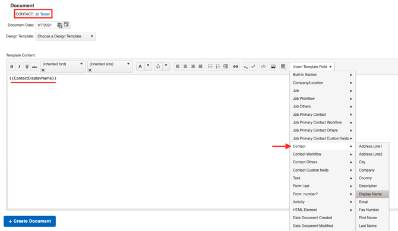Viewport: 398px width, 231px height.
Task: Open Job.Primary Contact Others submenu
Action: point(323,130)
